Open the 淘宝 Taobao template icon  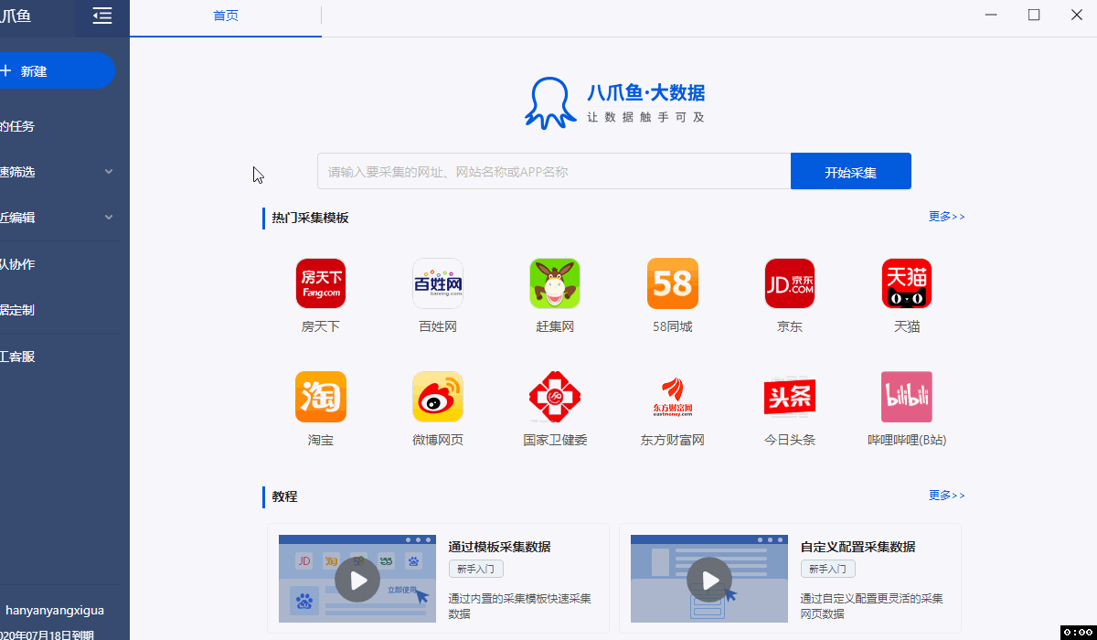coord(321,397)
